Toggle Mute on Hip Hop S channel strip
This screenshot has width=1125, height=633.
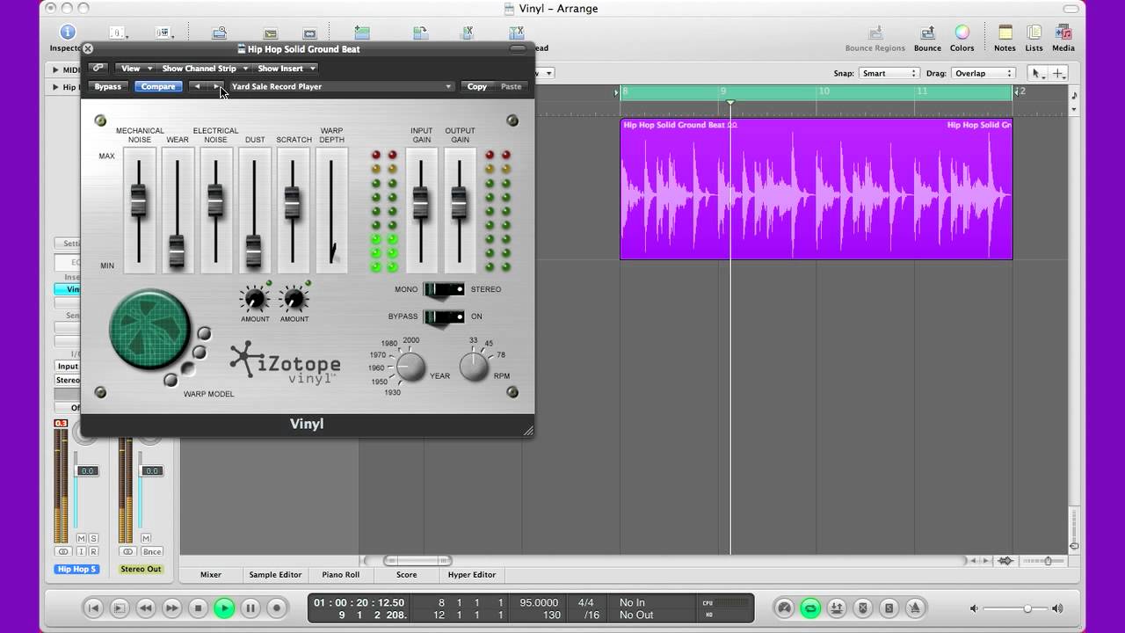82,538
